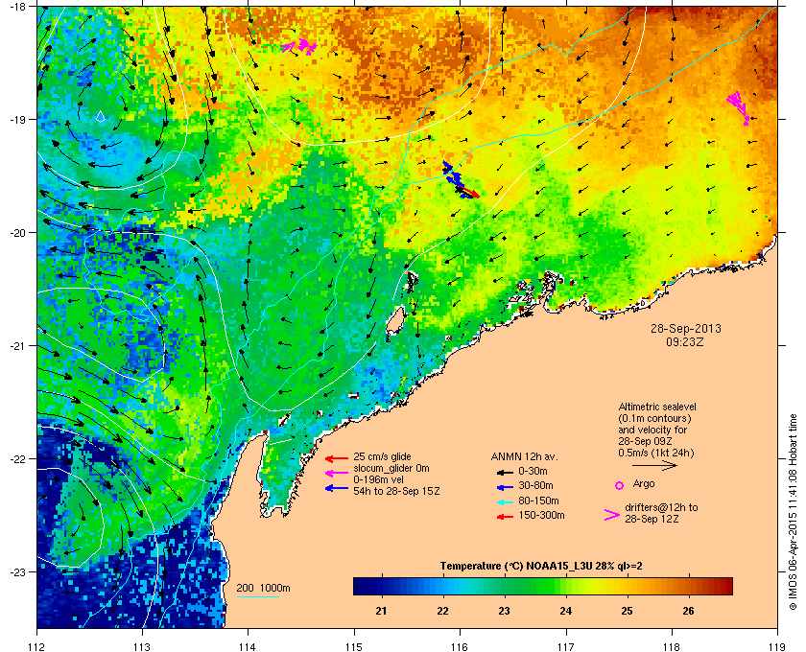This screenshot has width=806, height=652.
Task: Click the magenta drifter track near 114.5E
Action: [x=299, y=47]
